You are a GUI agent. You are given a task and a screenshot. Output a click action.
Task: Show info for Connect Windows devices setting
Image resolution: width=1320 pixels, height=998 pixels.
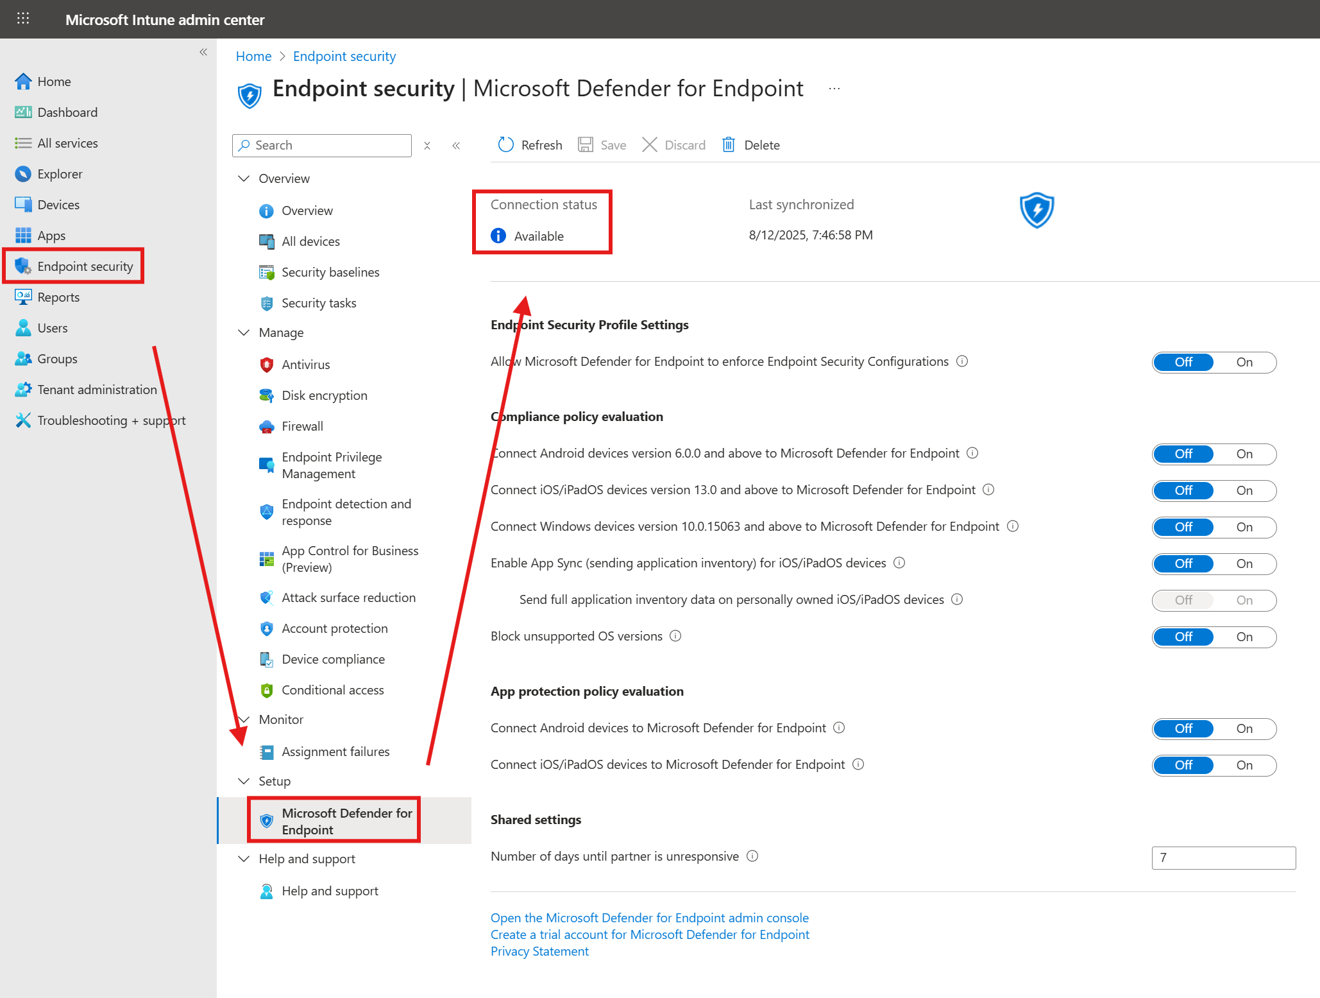pyautogui.click(x=1013, y=526)
